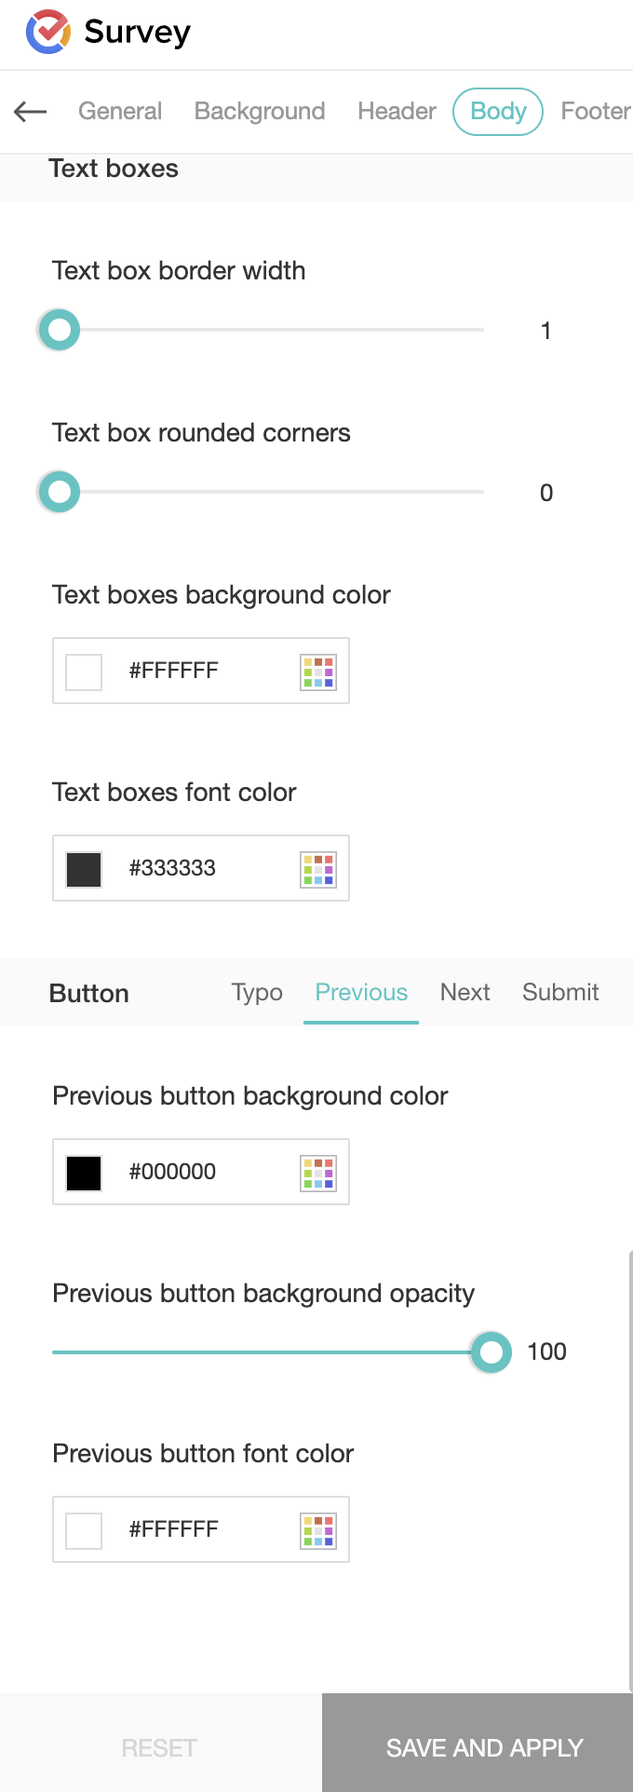Viewport: 633px width, 1792px height.
Task: Open palette for Previous button font color
Action: (x=318, y=1530)
